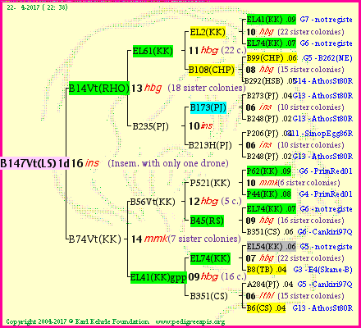Select B56Vt(KK) node
361x328 pixels.
pos(153,202)
